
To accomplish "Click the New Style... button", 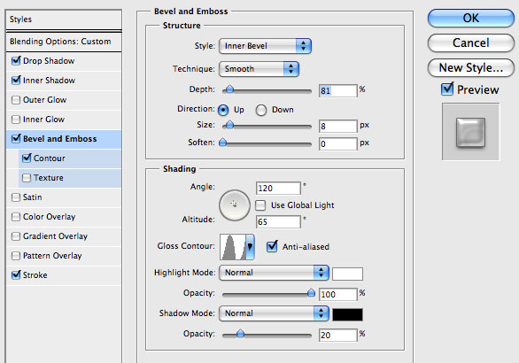I will coord(470,68).
